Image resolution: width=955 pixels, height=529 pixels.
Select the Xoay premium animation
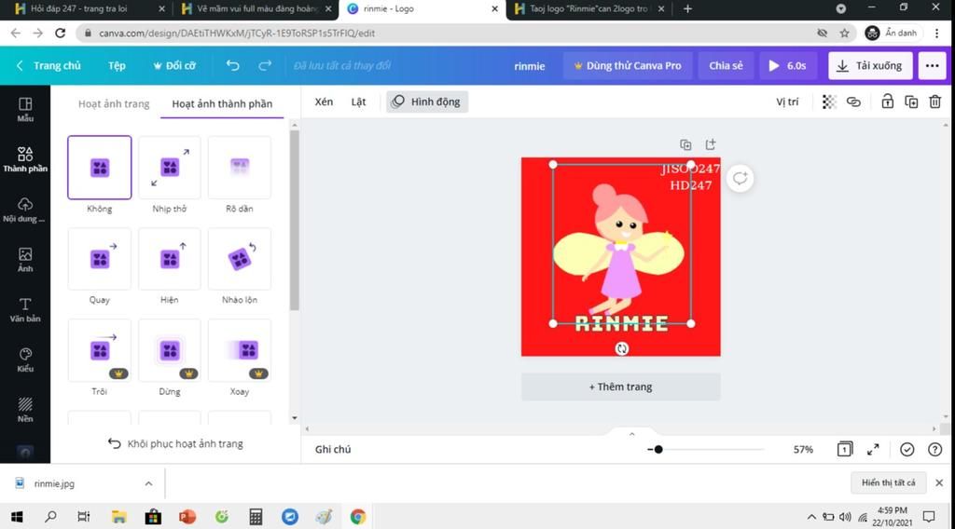tap(240, 350)
